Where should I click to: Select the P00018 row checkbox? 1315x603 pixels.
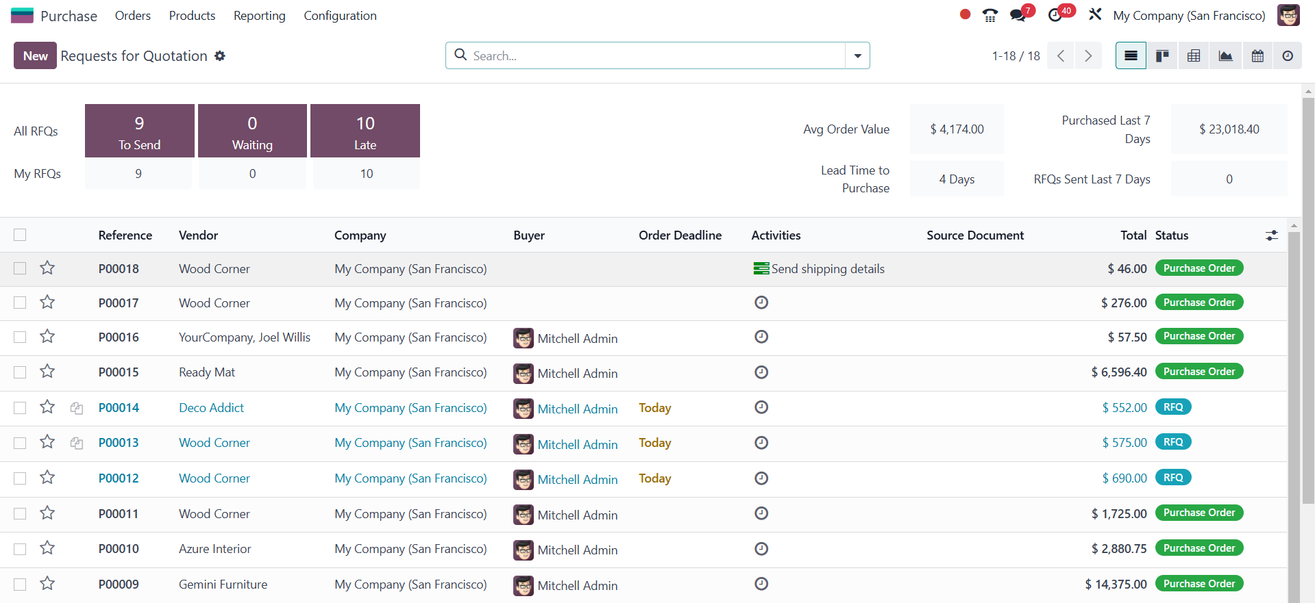pyautogui.click(x=20, y=268)
